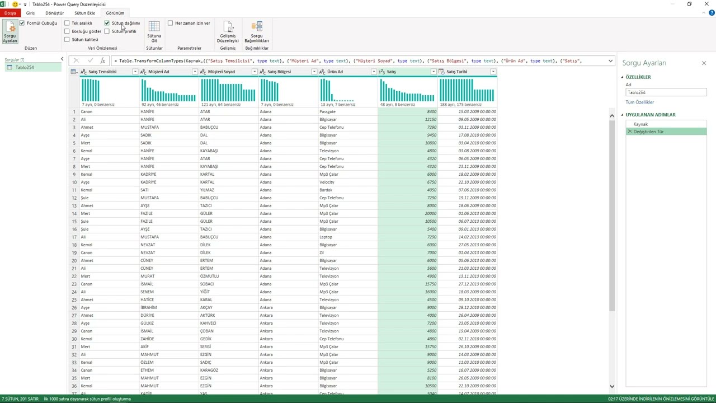This screenshot has height=403, width=716.
Task: Open Sorgu Ayarları ribbon button
Action: pos(10,32)
